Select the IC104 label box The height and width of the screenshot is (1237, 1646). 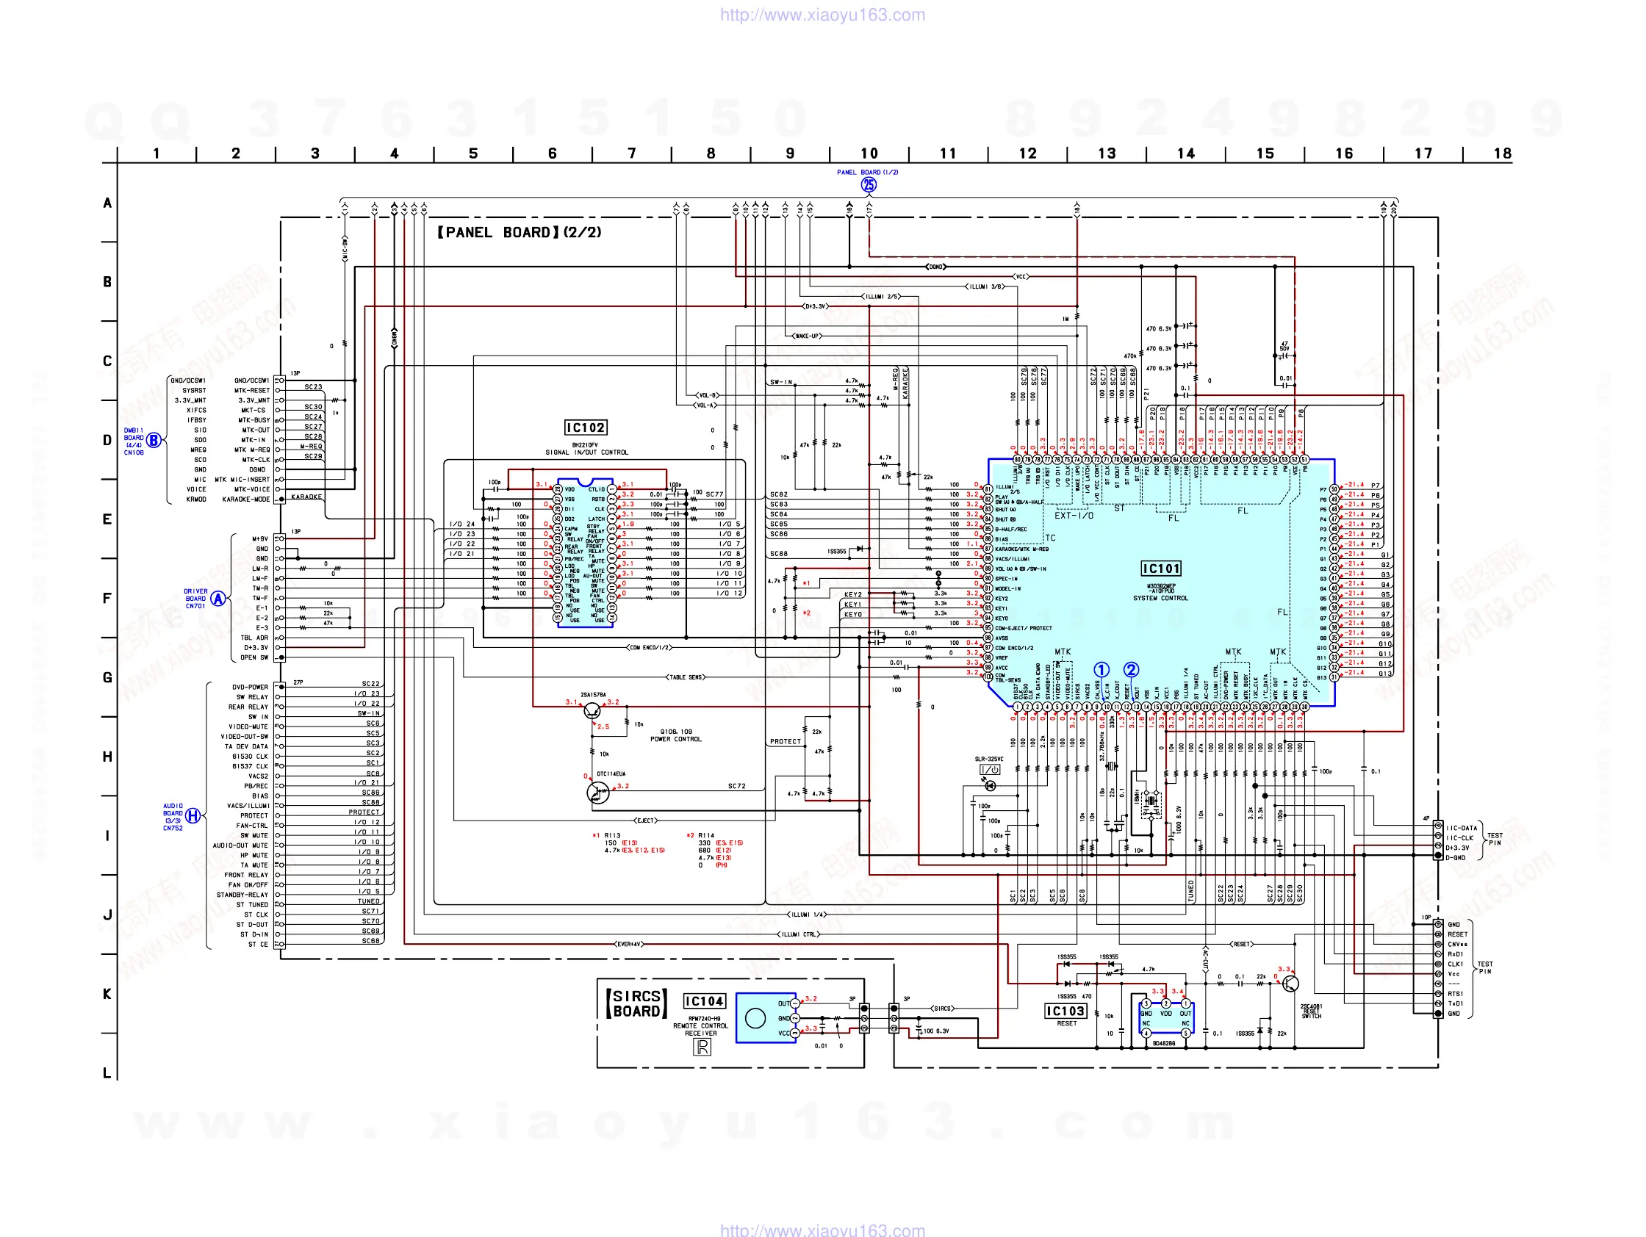point(704,1001)
